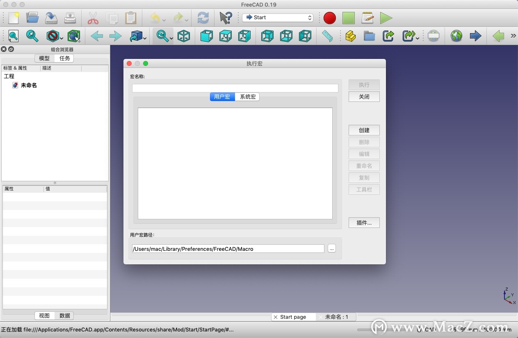Viewport: 518px width, 338px height.
Task: Fit all content in the 3D view
Action: [14, 36]
